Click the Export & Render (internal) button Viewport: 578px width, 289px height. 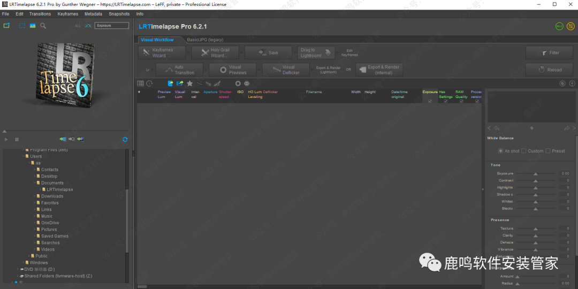click(x=379, y=70)
